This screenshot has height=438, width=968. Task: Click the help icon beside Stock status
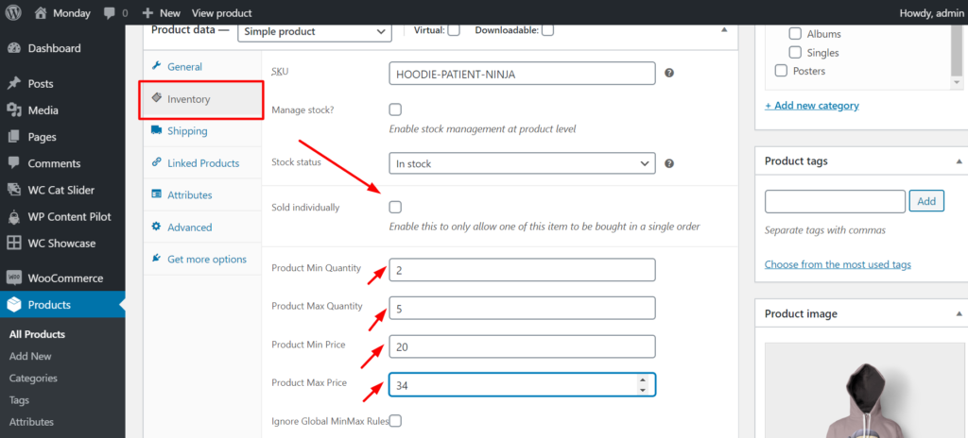669,163
